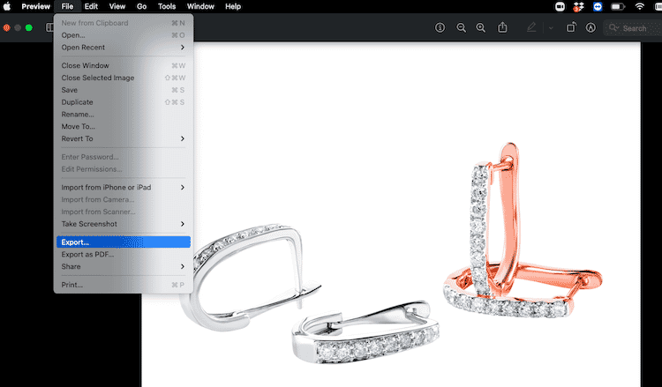Choose Export... from the File menu
The height and width of the screenshot is (387, 662).
124,242
